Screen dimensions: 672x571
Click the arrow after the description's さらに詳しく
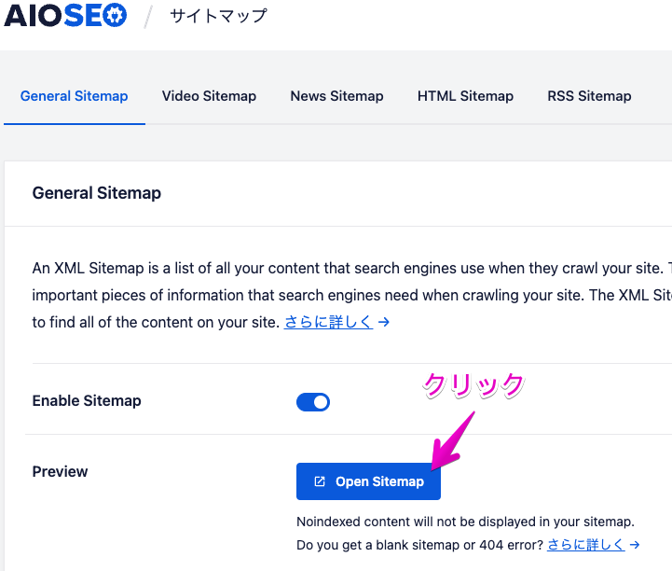point(384,322)
